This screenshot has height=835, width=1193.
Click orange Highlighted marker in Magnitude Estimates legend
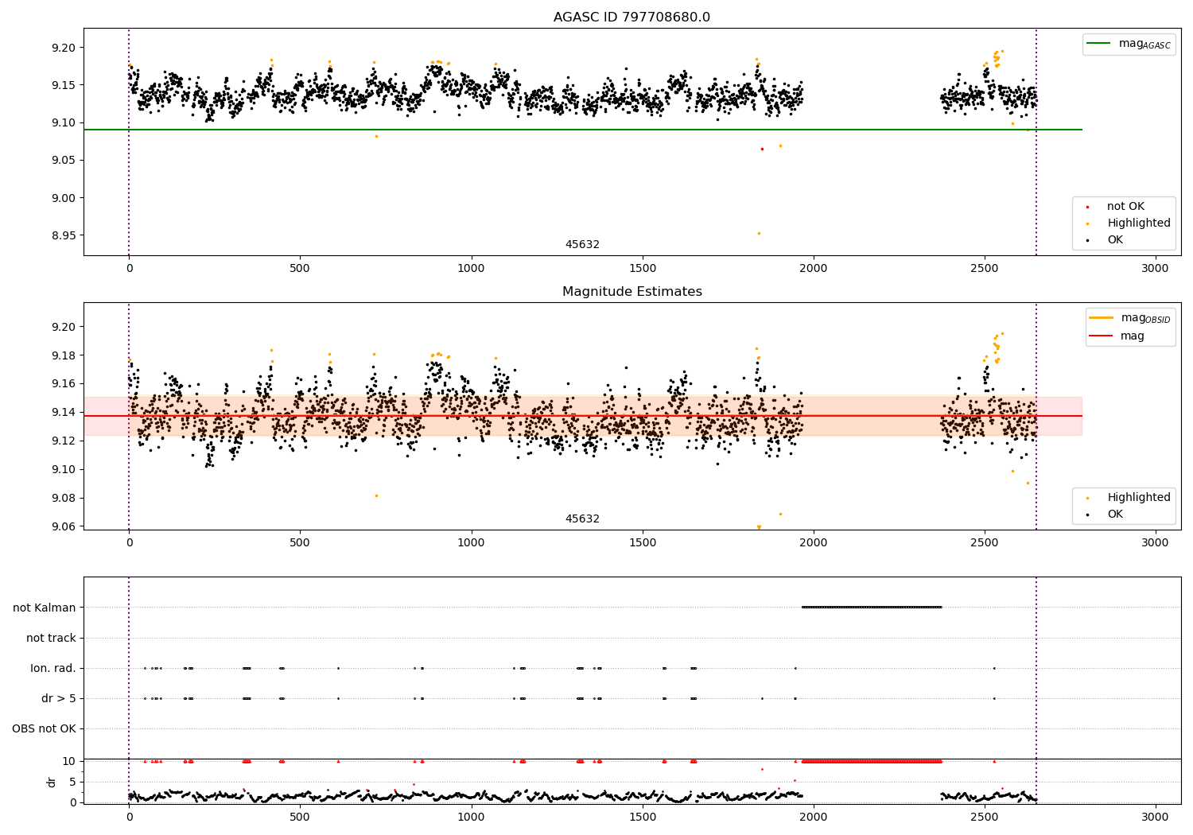coord(1088,498)
